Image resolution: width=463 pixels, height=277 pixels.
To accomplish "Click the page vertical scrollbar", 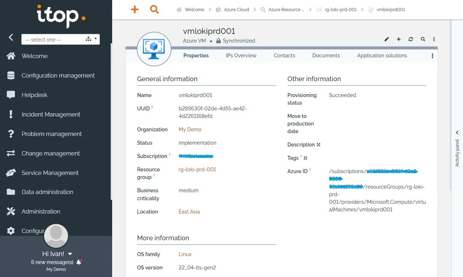I will tap(450, 105).
